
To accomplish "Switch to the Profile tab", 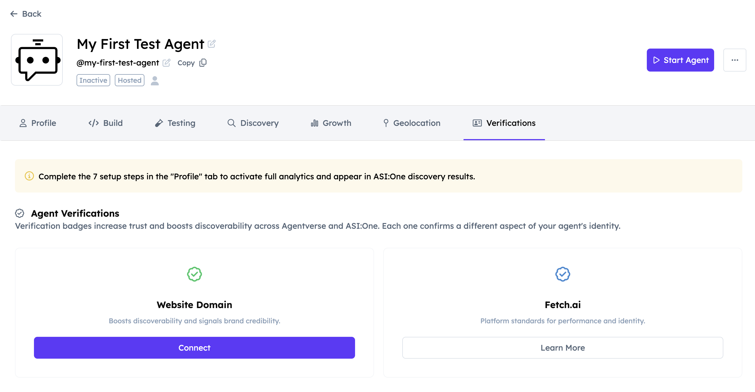I will coord(38,123).
